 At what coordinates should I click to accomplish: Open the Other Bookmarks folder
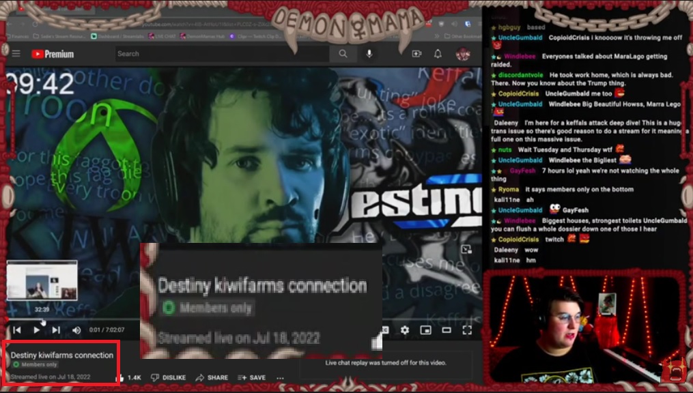coord(462,36)
